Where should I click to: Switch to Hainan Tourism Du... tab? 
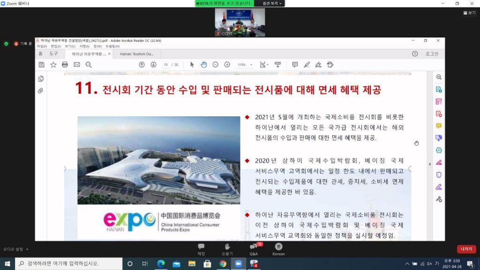(136, 54)
